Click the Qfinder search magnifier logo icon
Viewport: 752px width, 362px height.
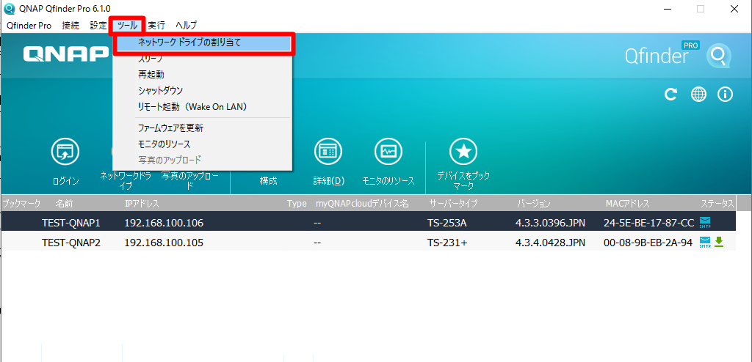pos(718,57)
